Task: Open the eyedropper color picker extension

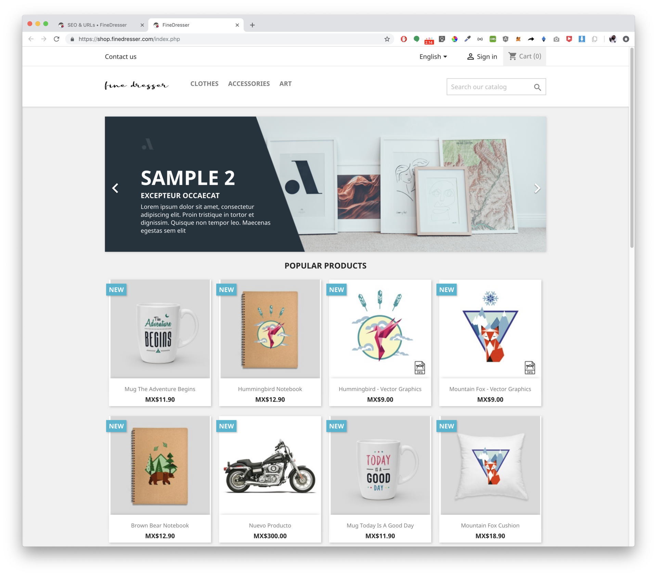Action: 467,39
